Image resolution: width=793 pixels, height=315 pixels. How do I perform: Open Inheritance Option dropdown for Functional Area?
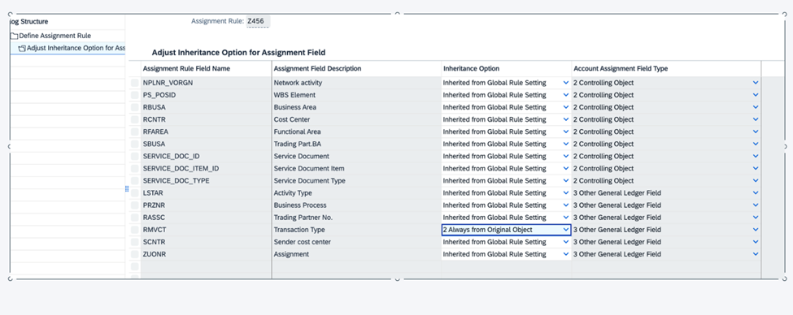566,132
